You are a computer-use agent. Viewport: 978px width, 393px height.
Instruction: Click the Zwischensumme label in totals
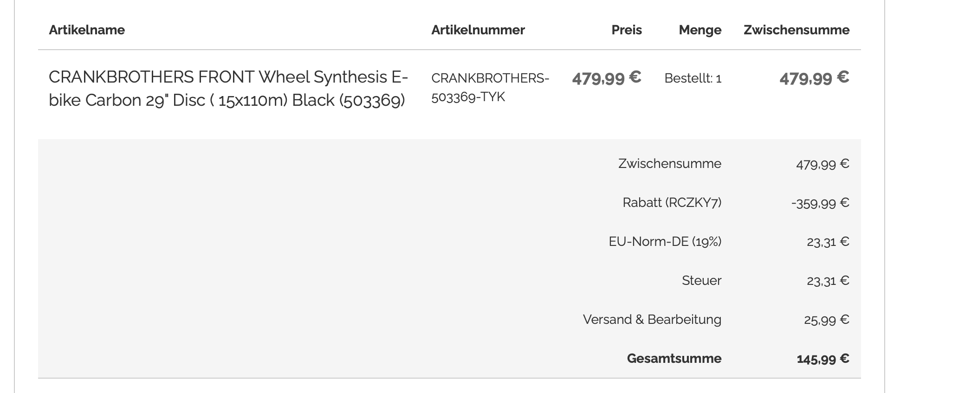click(669, 164)
